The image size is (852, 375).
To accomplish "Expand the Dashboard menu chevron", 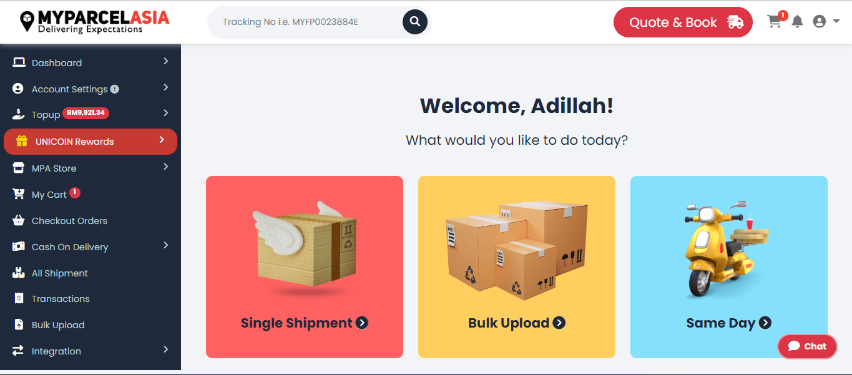I will coord(165,61).
